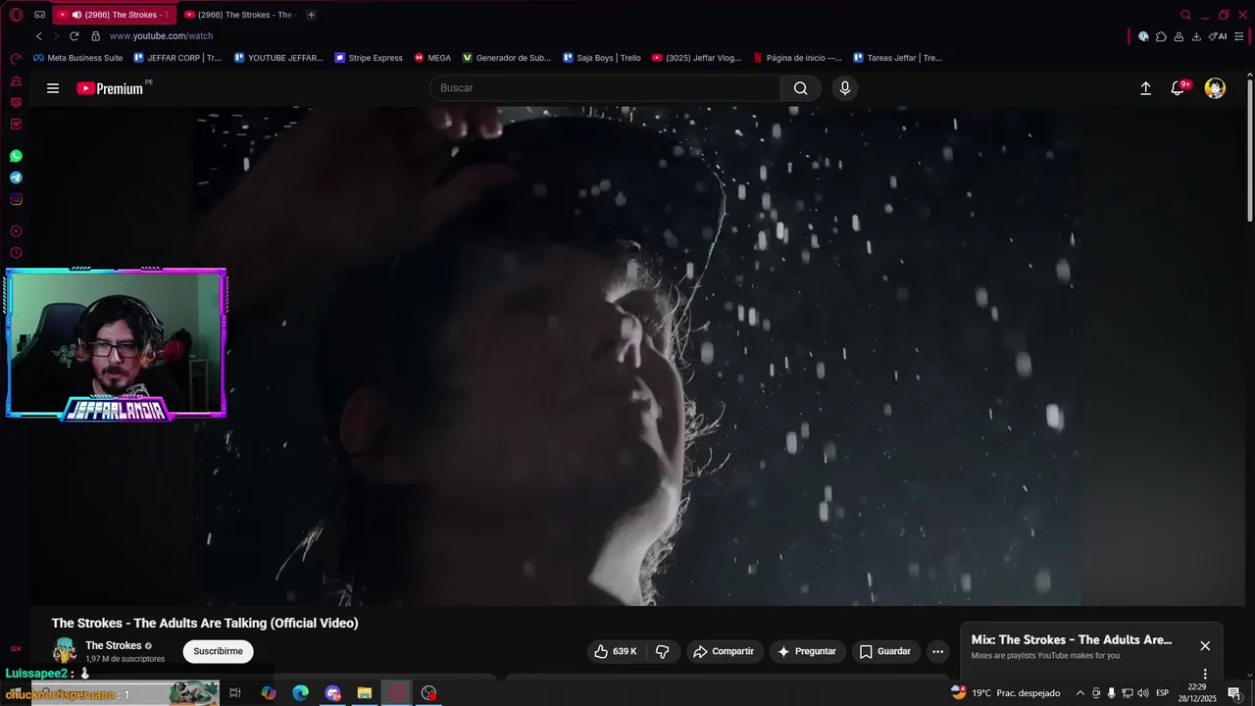The height and width of the screenshot is (706, 1255).
Task: Click the page vertical scrollbar
Action: [x=1249, y=150]
